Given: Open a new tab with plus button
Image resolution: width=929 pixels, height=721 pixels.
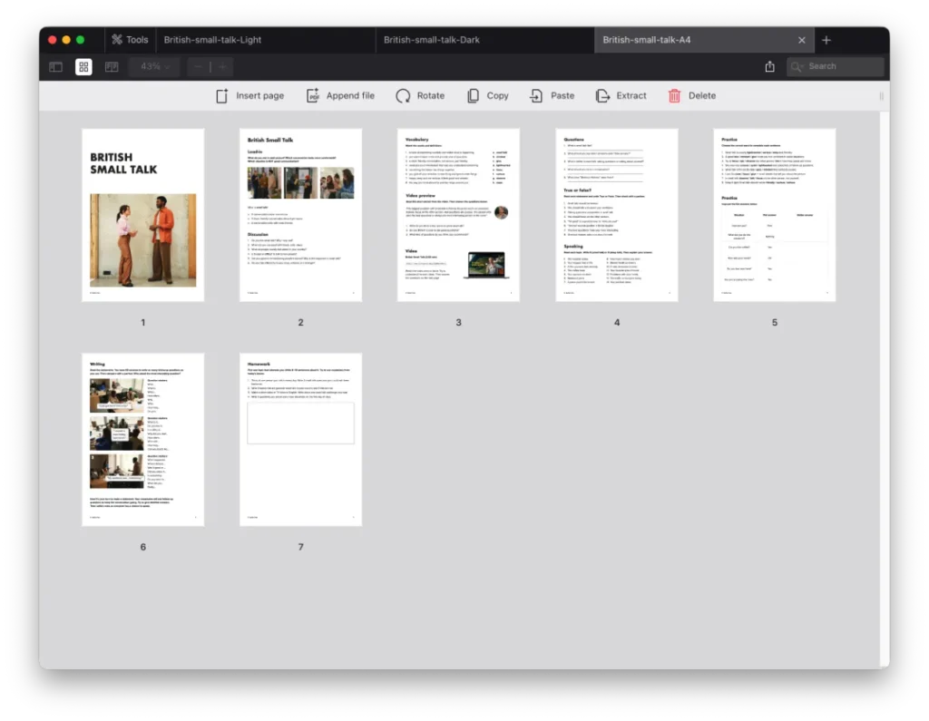Looking at the screenshot, I should click(826, 40).
